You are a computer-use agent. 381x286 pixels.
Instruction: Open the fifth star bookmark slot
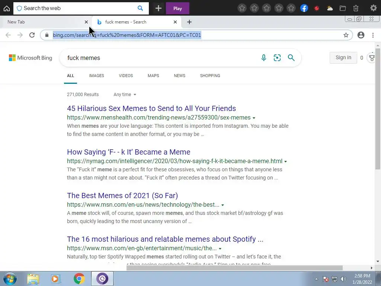pos(291,8)
